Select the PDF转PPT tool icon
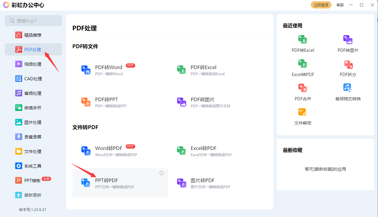Viewport: 378px width, 217px height. coord(86,102)
